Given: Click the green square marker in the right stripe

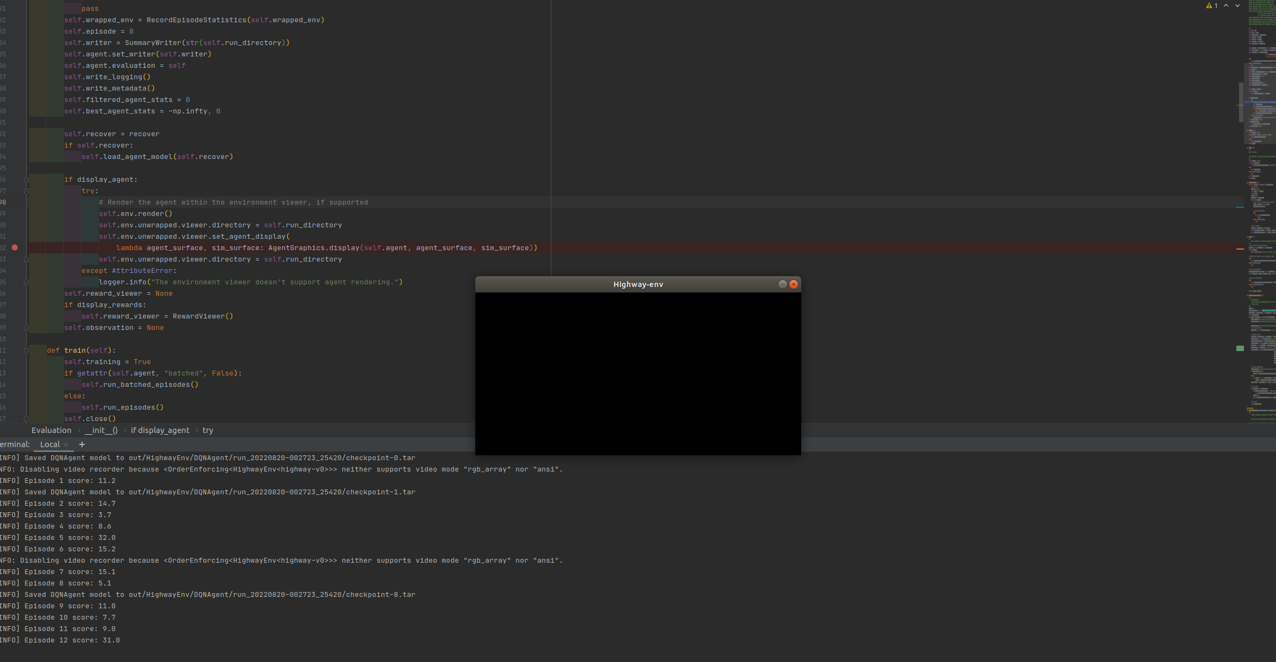Looking at the screenshot, I should pyautogui.click(x=1240, y=348).
